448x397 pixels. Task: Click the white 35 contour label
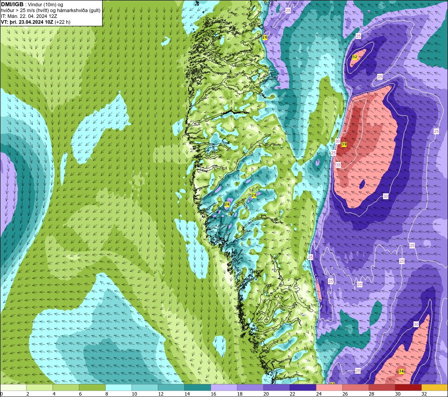338,165
